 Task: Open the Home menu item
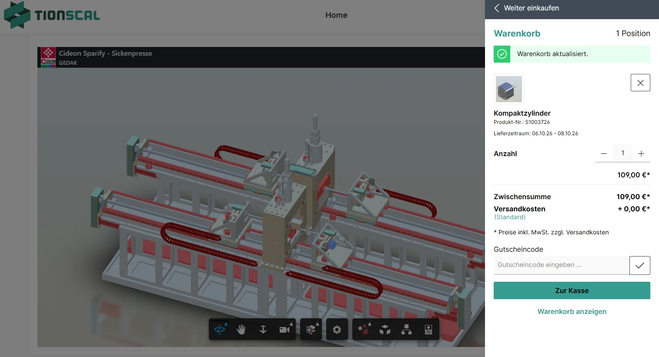pyautogui.click(x=336, y=15)
